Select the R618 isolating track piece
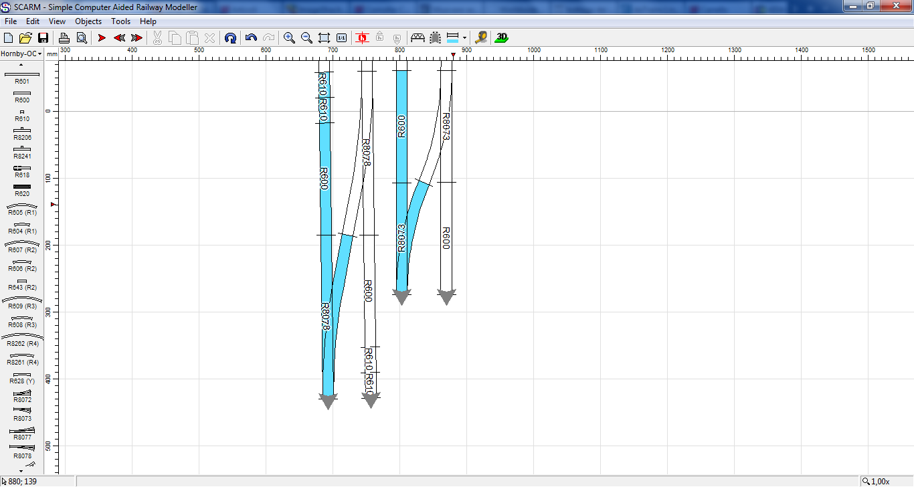This screenshot has height=487, width=914. coord(22,171)
